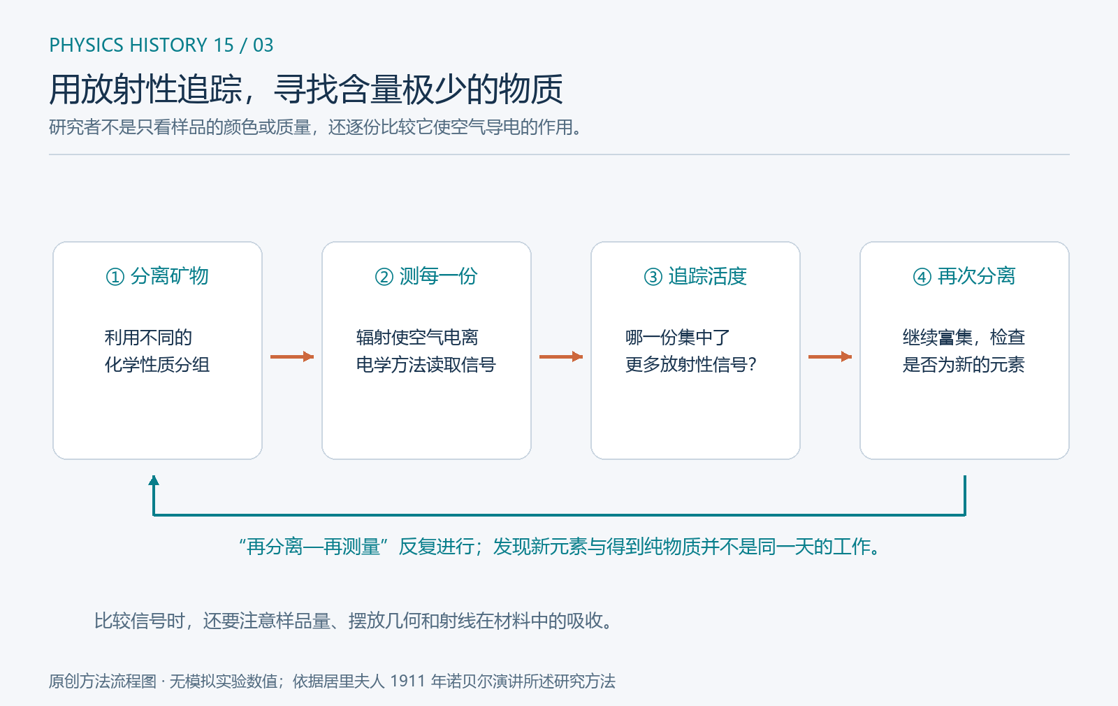Screen dimensions: 1118x706
Task: Click the teal caption starting with '“再分离—再测量”'
Action: click(559, 547)
